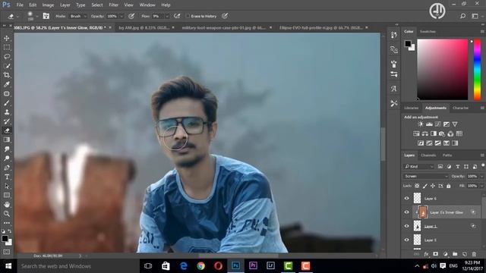
Task: Select the Clone Stamp tool
Action: pyautogui.click(x=7, y=112)
